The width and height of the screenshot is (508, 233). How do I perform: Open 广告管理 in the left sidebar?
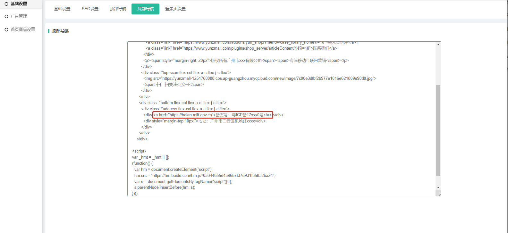click(19, 16)
